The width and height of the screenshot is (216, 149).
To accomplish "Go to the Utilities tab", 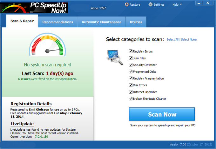I will tap(136, 22).
